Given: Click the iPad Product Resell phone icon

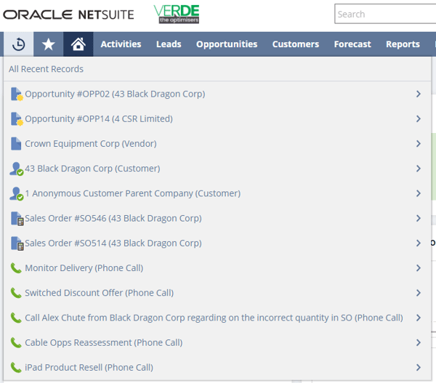Looking at the screenshot, I should pos(16,368).
